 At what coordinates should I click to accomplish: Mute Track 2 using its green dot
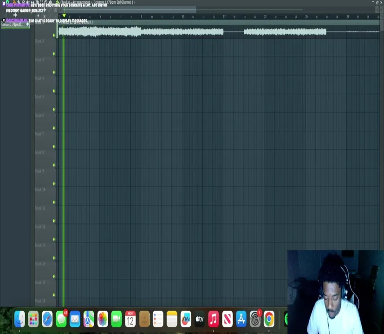coord(54,54)
